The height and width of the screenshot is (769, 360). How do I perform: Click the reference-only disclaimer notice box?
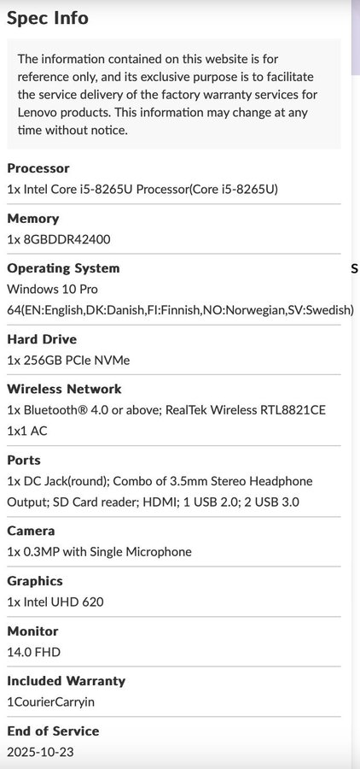coord(174,94)
